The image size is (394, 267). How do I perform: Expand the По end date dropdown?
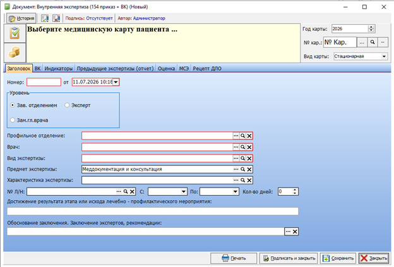(x=235, y=192)
